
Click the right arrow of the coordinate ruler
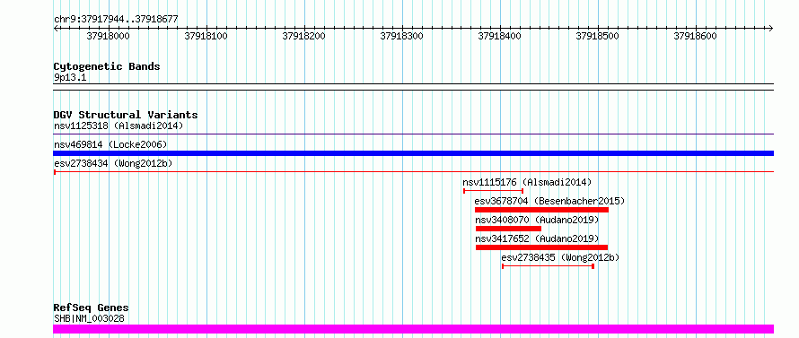pos(770,28)
